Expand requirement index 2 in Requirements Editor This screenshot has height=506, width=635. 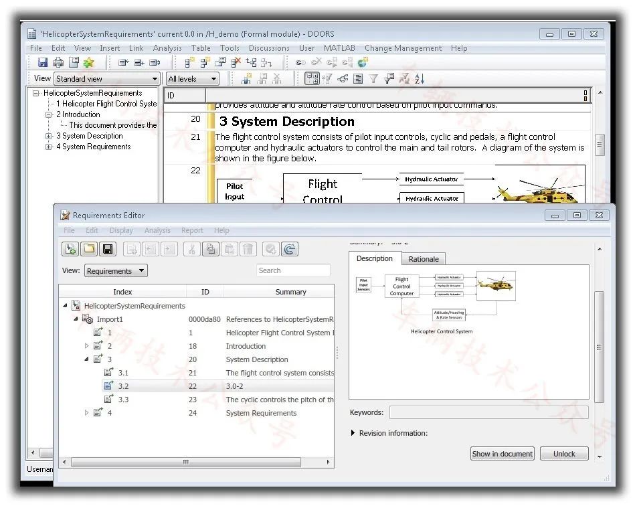coord(86,345)
